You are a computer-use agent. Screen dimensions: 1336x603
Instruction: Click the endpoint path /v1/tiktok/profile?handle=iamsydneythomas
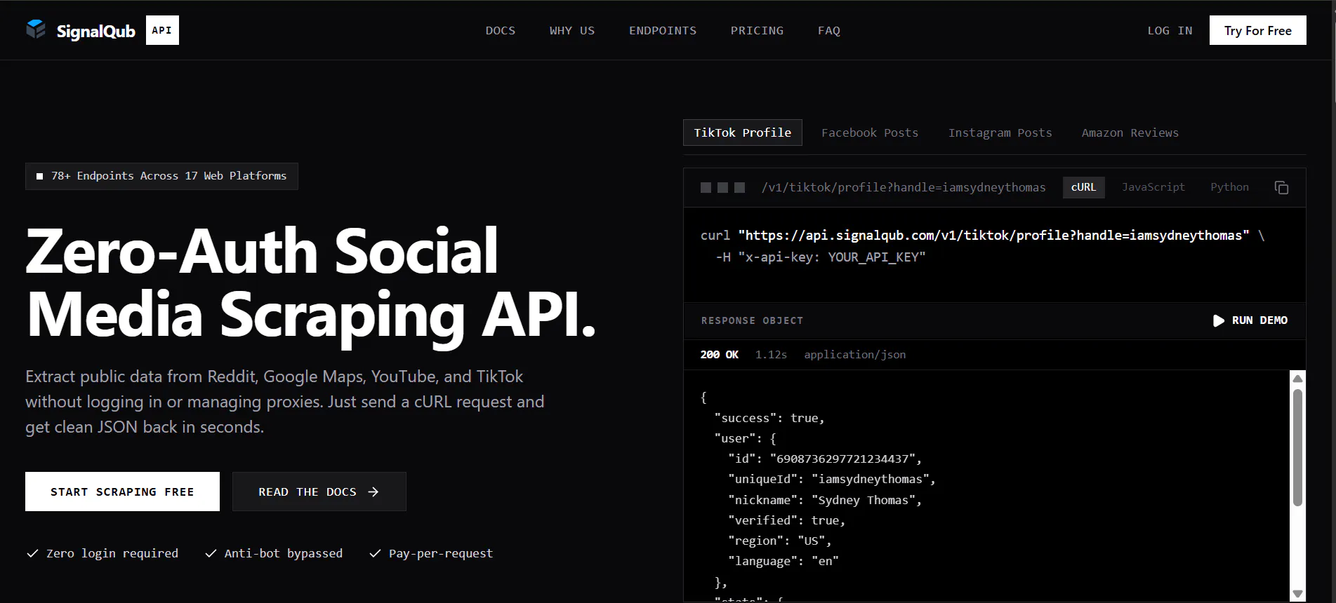904,187
